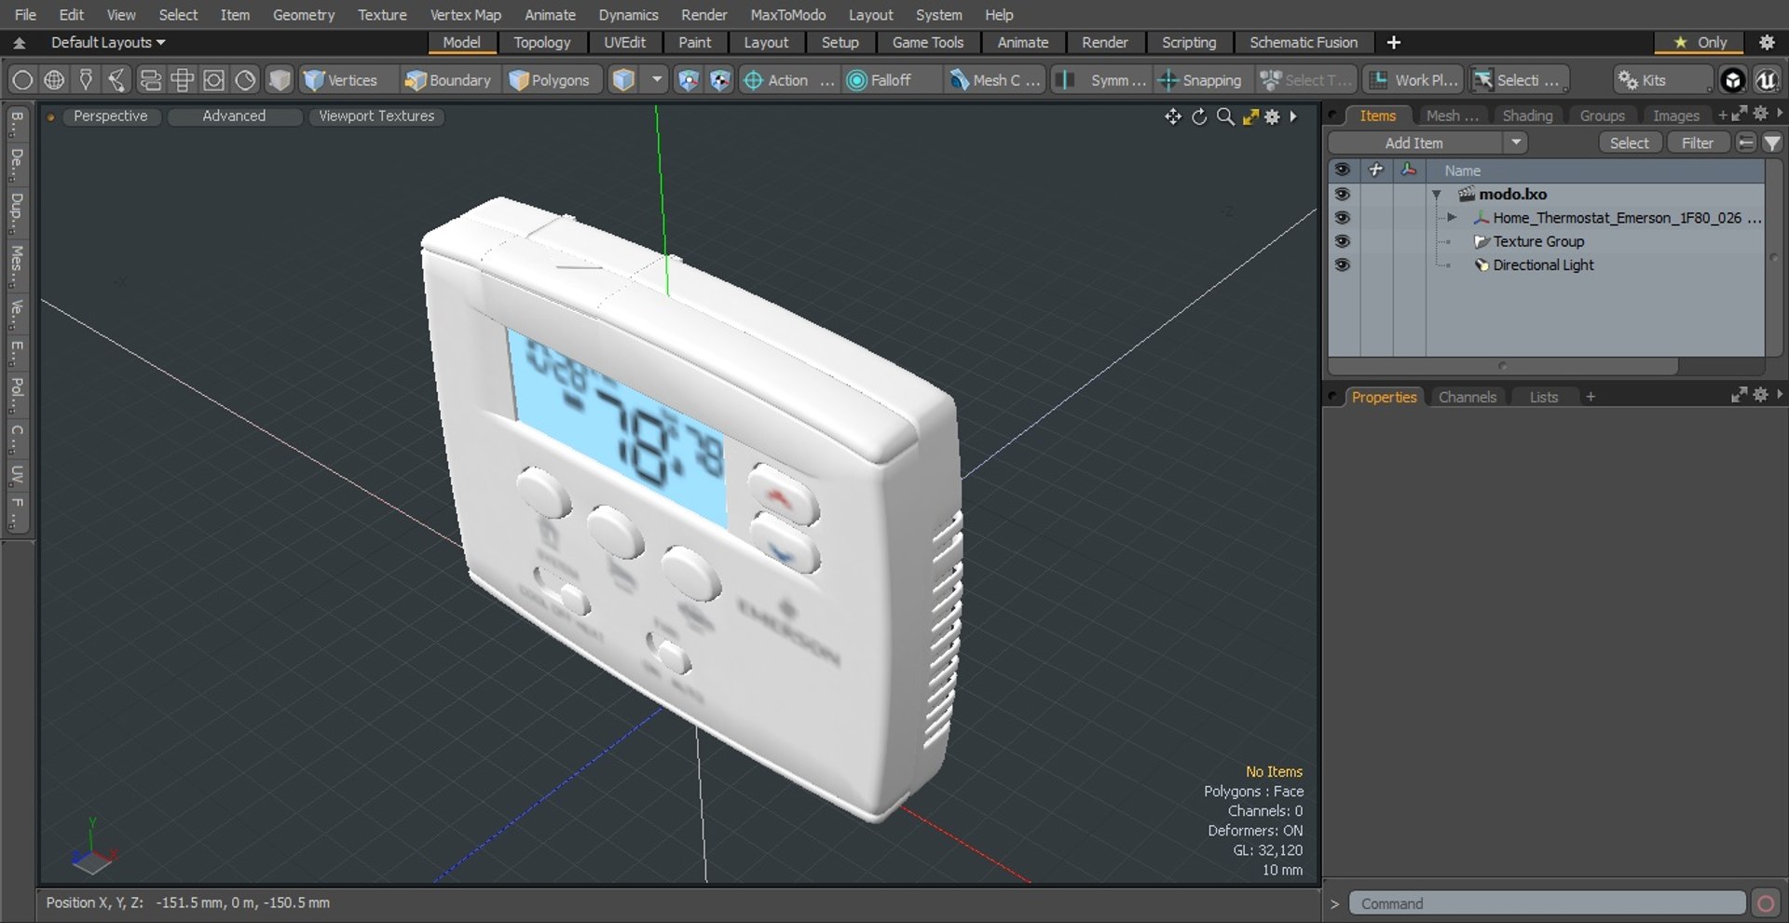Click the Select button in Items panel
Image resolution: width=1789 pixels, height=923 pixels.
coord(1629,143)
